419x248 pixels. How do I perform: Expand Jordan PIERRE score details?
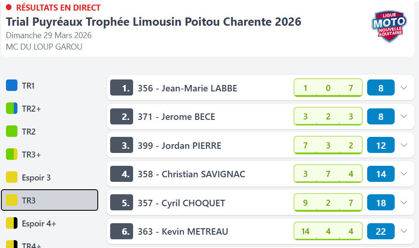(x=404, y=145)
